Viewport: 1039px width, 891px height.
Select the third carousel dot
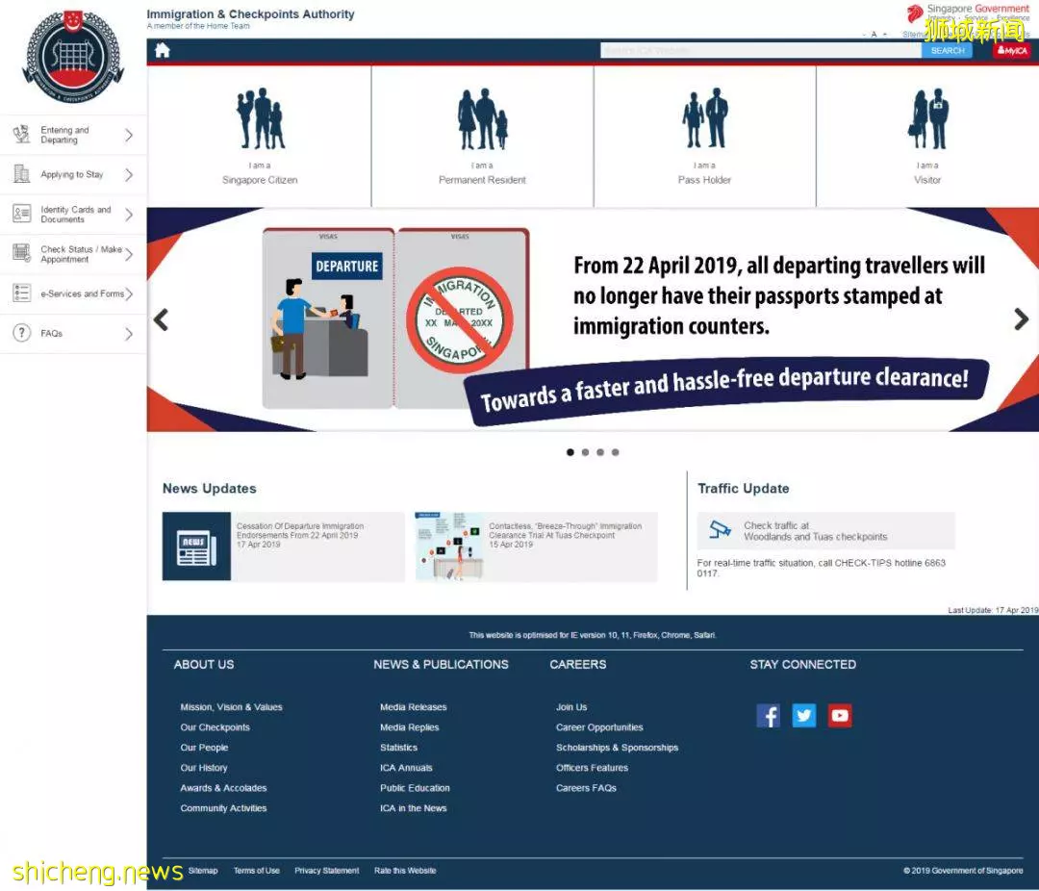tap(600, 452)
